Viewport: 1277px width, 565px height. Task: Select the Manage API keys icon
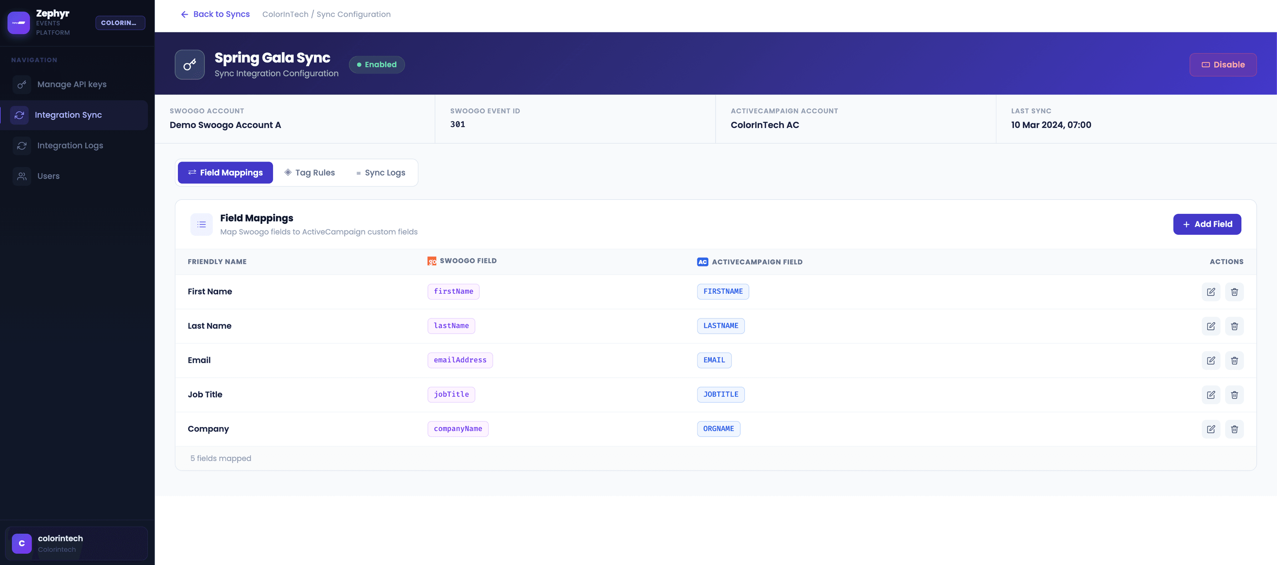click(x=21, y=84)
